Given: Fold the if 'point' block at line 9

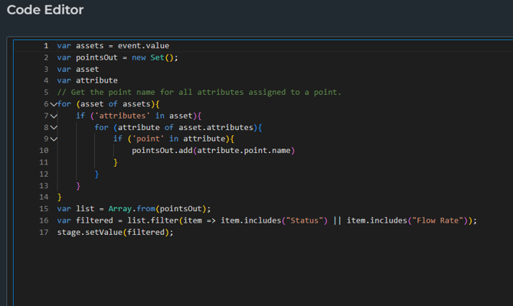Looking at the screenshot, I should [54, 138].
